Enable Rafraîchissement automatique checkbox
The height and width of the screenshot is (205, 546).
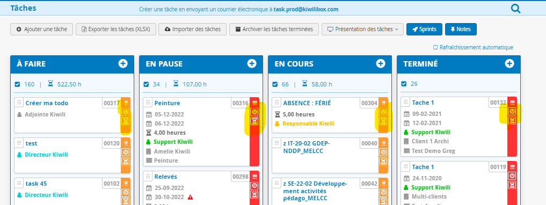tap(435, 47)
